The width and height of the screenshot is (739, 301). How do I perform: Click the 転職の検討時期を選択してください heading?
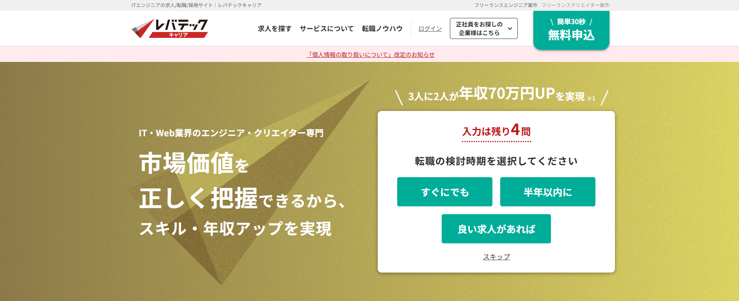[x=496, y=161]
